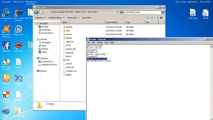Open Notepad Edit menu

93,43
